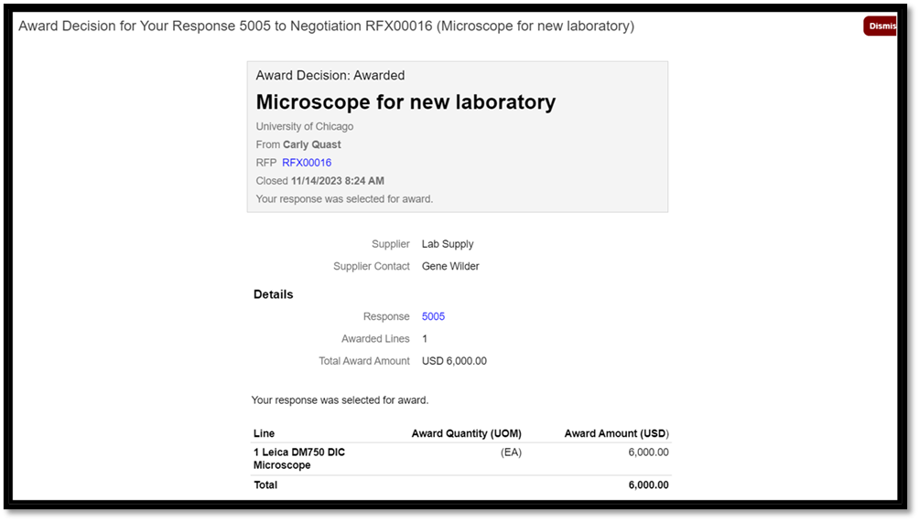This screenshot has width=919, height=521.
Task: Click the Dismiss button
Action: [x=881, y=27]
